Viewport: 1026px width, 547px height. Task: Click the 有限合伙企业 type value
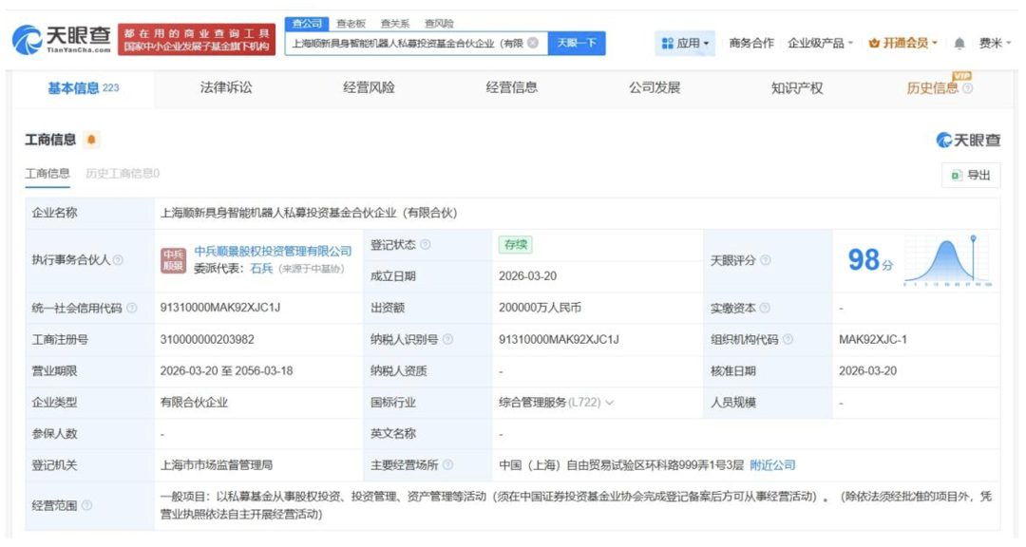pos(194,403)
